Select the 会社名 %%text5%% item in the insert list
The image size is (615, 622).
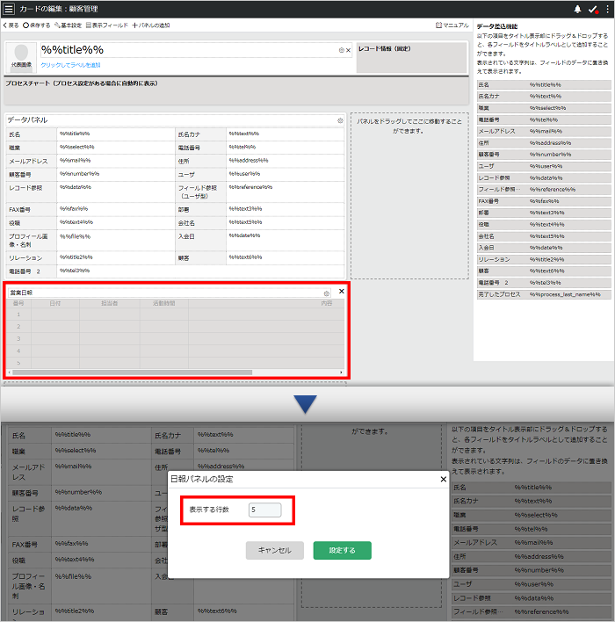click(x=544, y=236)
